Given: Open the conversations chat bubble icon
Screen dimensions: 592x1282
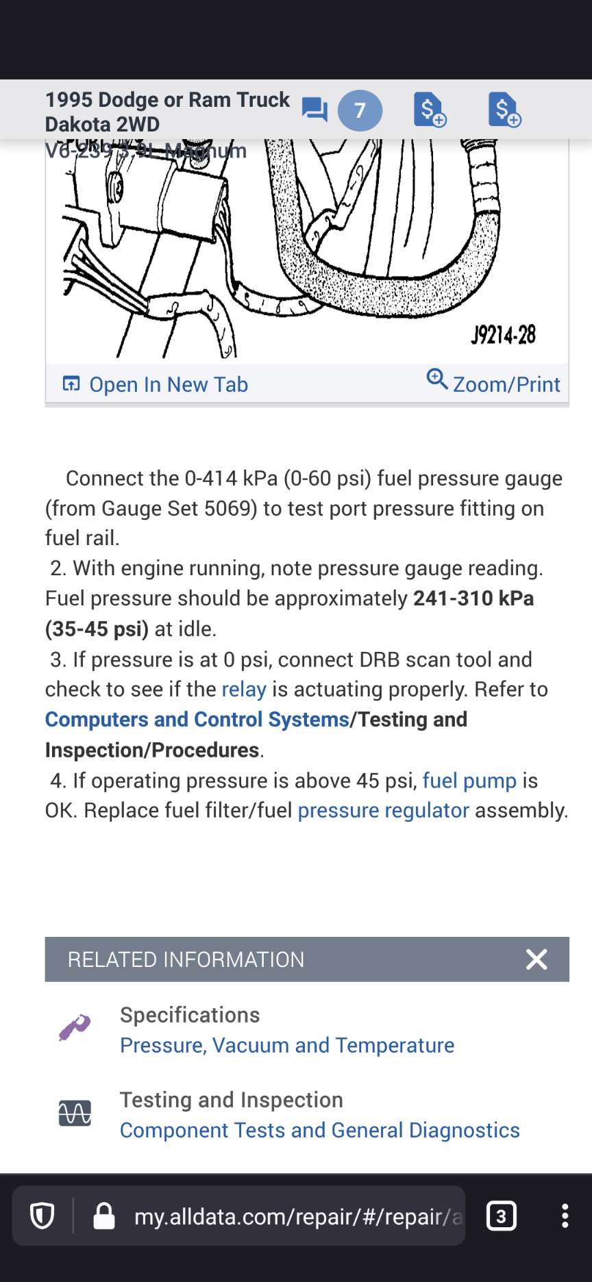Looking at the screenshot, I should (x=314, y=110).
